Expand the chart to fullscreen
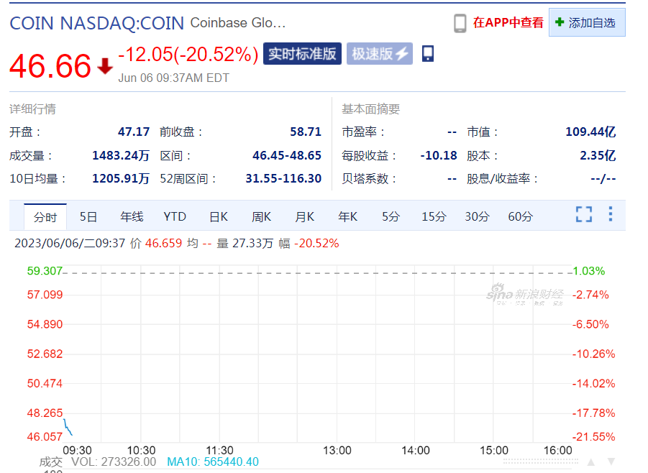Image resolution: width=648 pixels, height=473 pixels. pos(584,214)
